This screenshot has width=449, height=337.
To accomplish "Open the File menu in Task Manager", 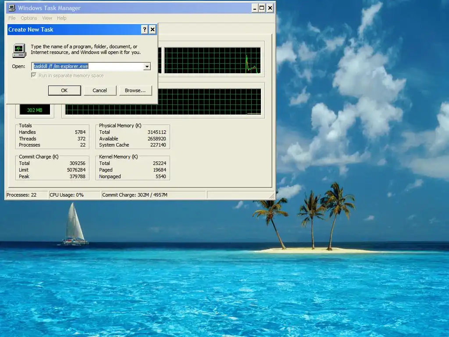I will pyautogui.click(x=12, y=18).
